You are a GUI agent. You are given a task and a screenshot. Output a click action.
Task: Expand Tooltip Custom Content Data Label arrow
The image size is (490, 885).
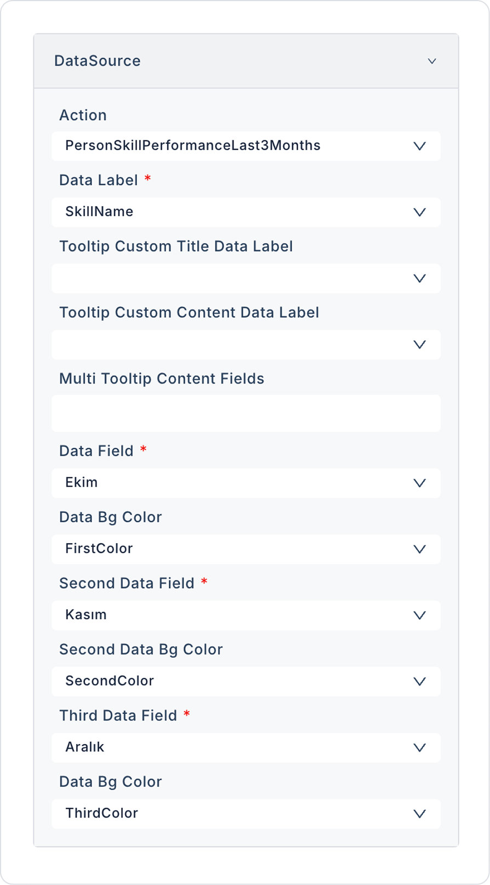(419, 345)
